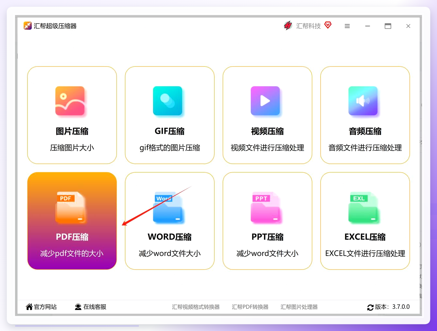Viewport: 437px width, 331px height.
Task: Open the 图片压缩 image icon
Action: (x=70, y=101)
